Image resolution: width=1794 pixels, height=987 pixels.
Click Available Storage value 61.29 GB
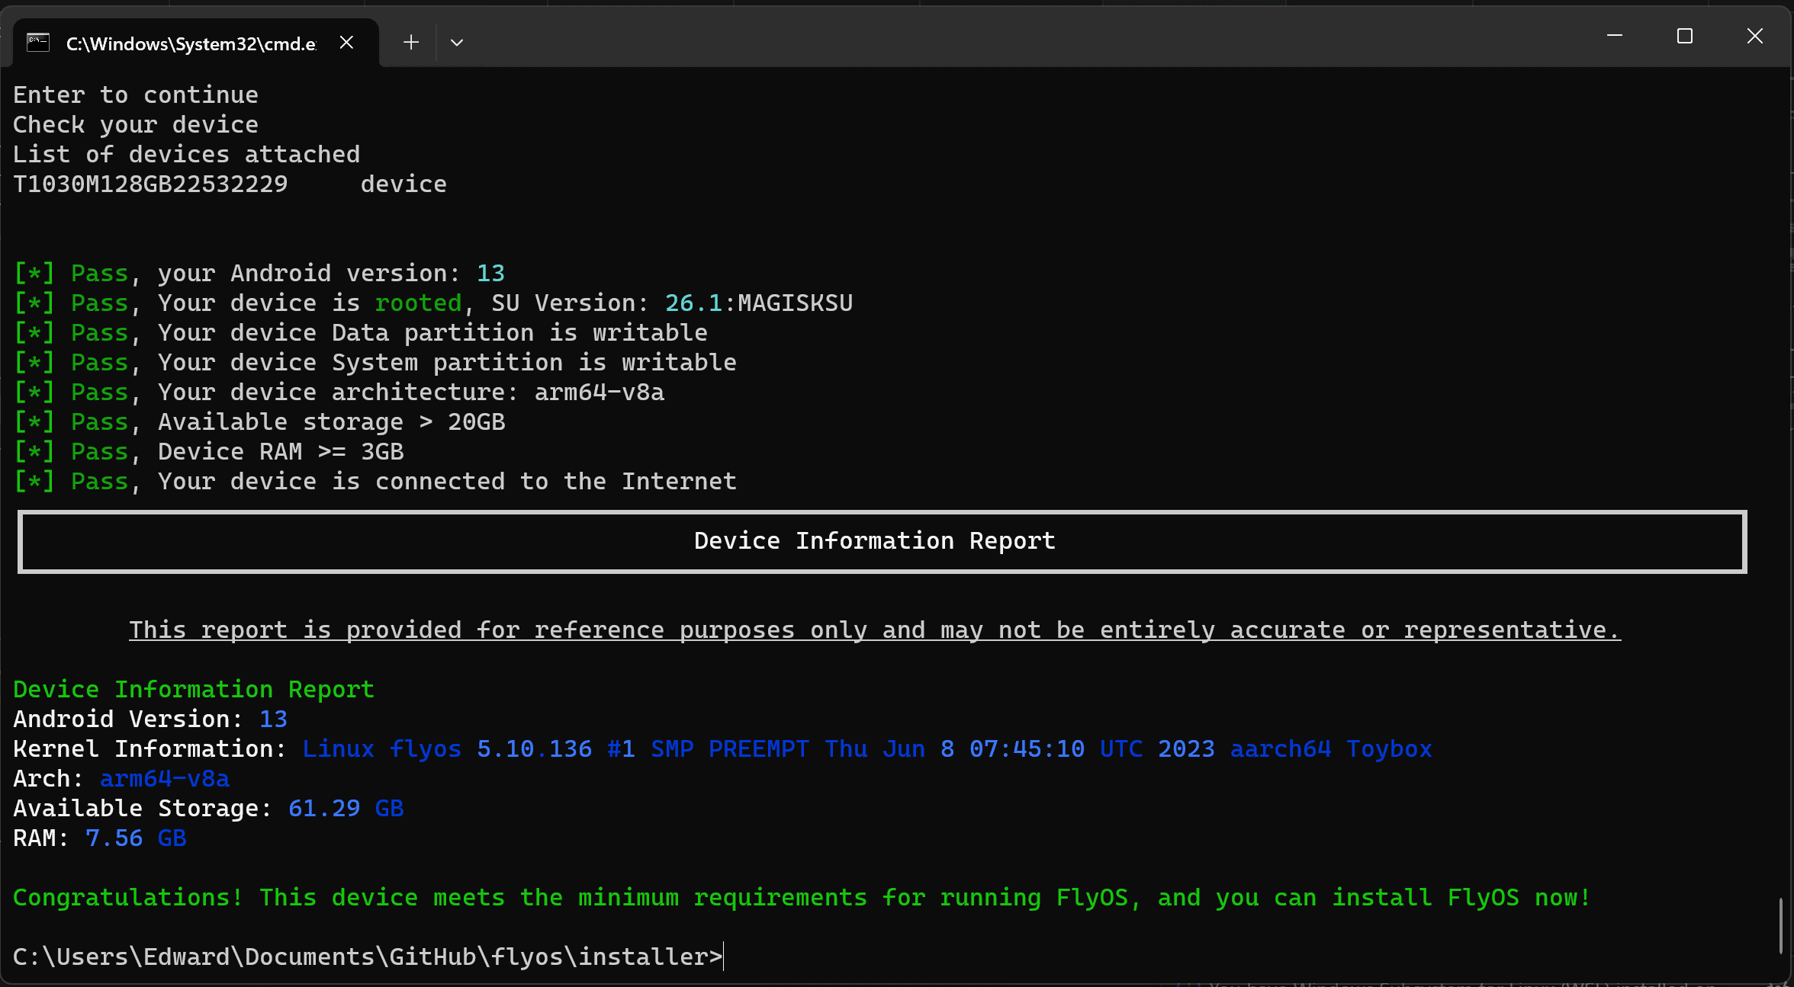pos(346,808)
